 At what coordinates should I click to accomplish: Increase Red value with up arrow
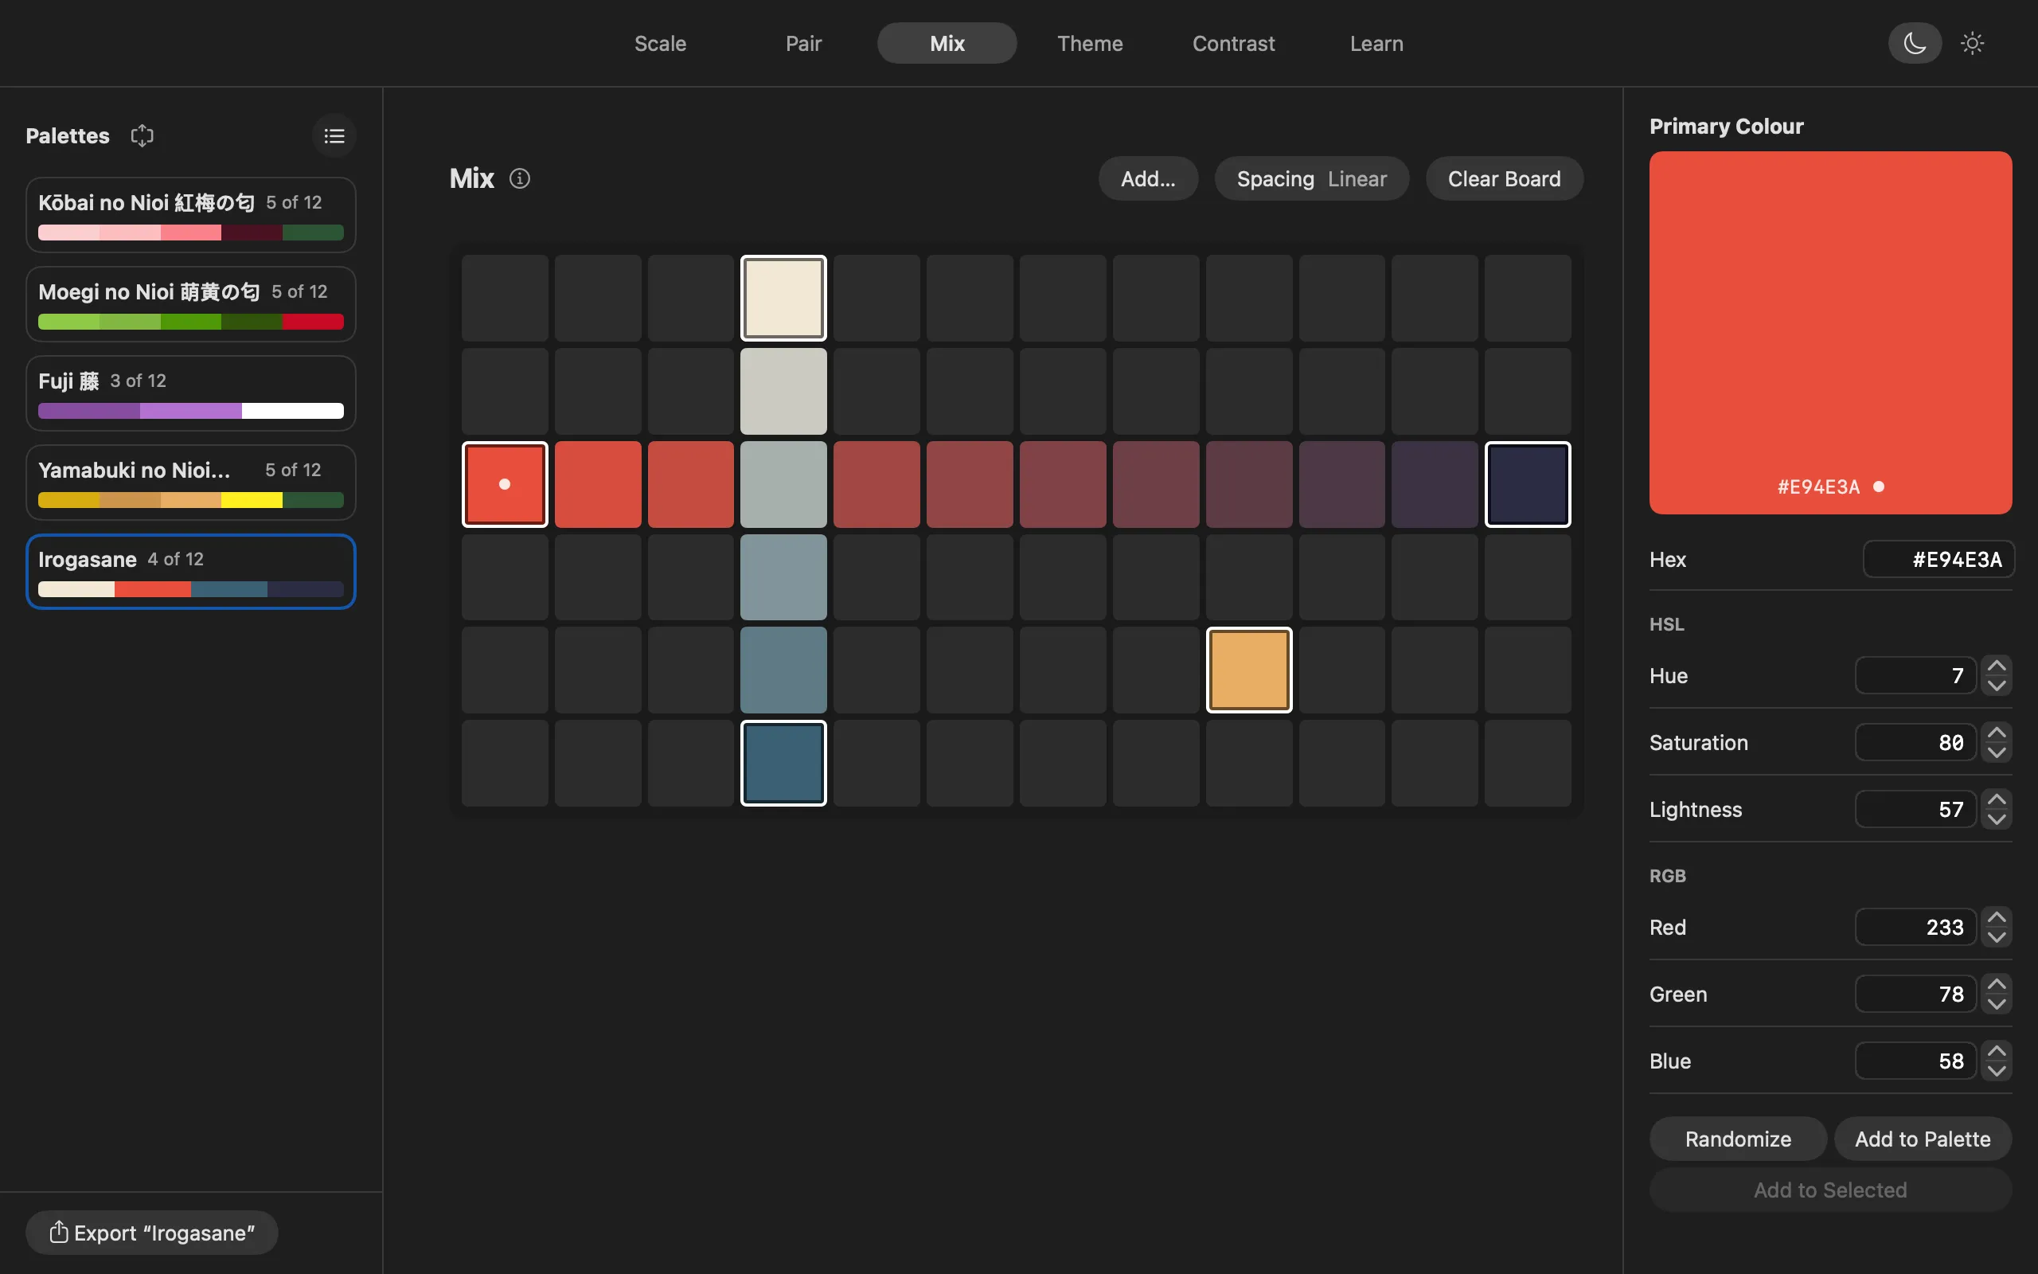point(1997,916)
